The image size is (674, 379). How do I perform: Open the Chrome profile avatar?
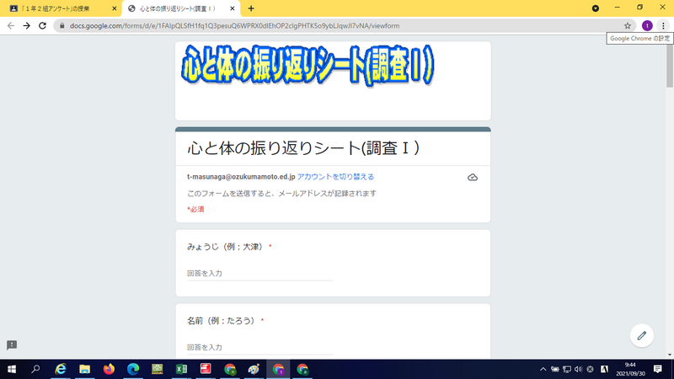(647, 26)
